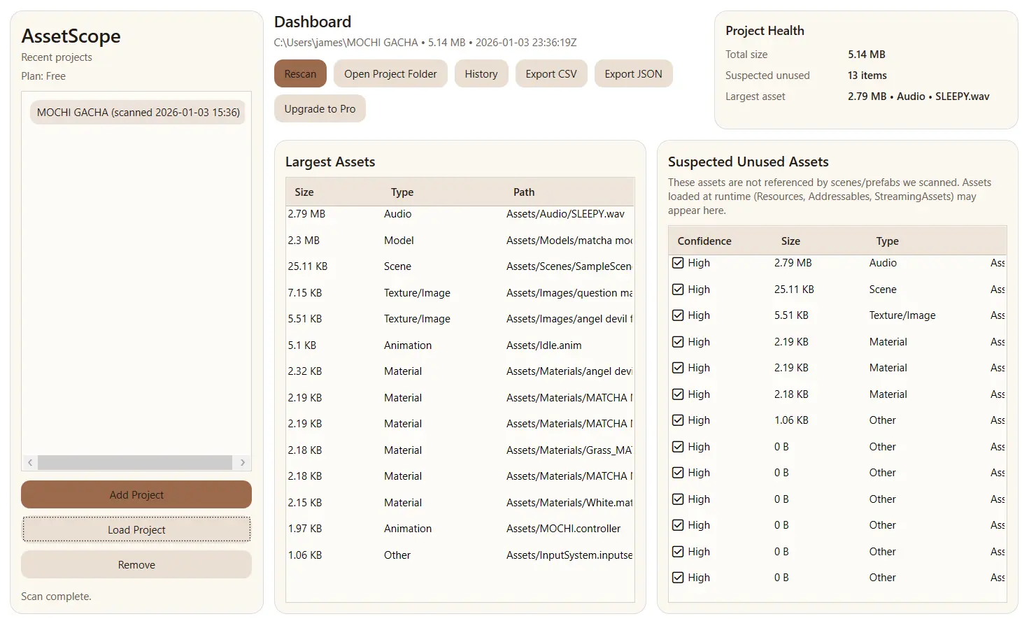This screenshot has width=1022, height=621.
Task: Export results as CSV
Action: pyautogui.click(x=551, y=74)
